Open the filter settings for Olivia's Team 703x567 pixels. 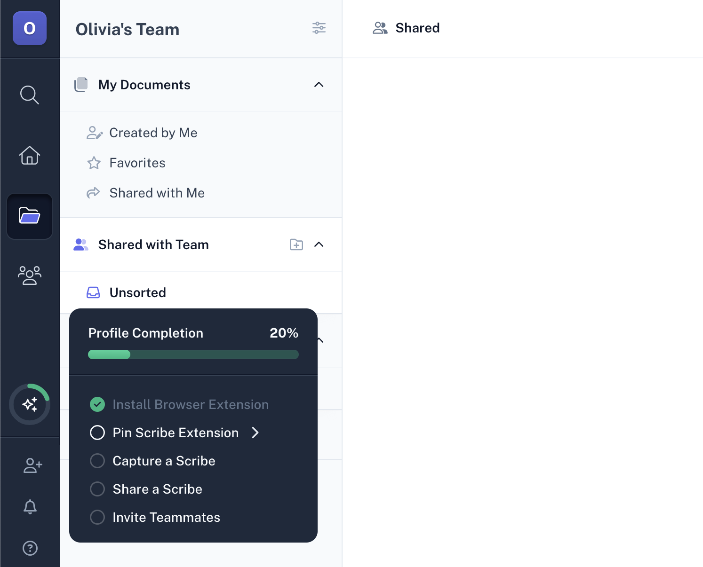click(x=319, y=28)
